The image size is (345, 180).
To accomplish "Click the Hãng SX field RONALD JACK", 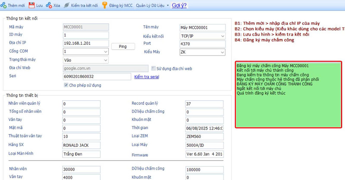I will coord(81,145).
